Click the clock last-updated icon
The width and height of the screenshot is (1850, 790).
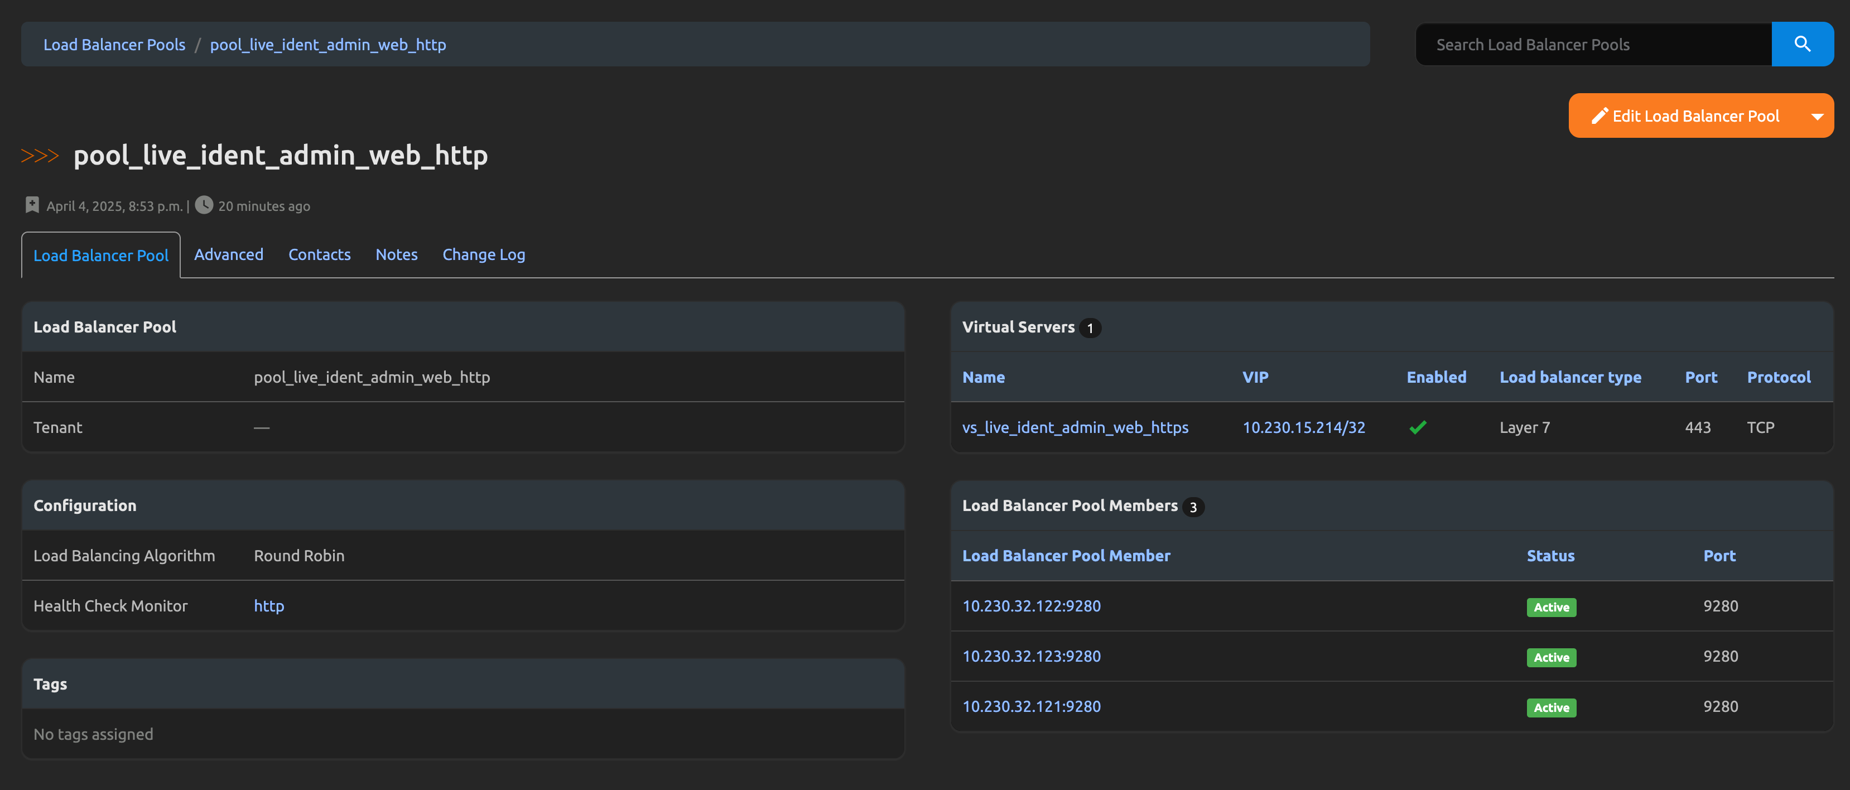coord(204,205)
